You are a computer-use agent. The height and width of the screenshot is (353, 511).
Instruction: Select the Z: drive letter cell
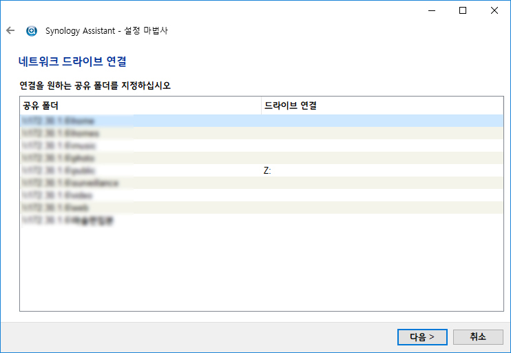click(x=267, y=170)
